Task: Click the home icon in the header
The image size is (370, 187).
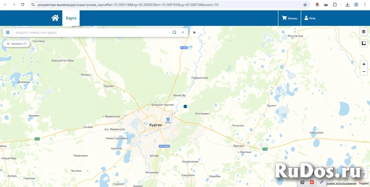Action: pos(55,18)
